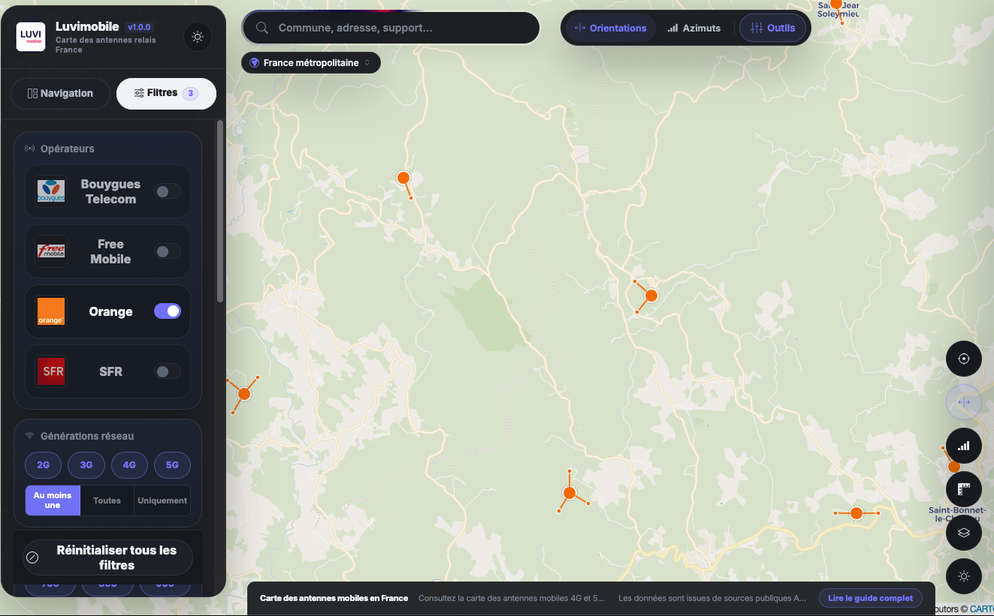994x616 pixels.
Task: Toggle 2G network generation
Action: click(43, 465)
